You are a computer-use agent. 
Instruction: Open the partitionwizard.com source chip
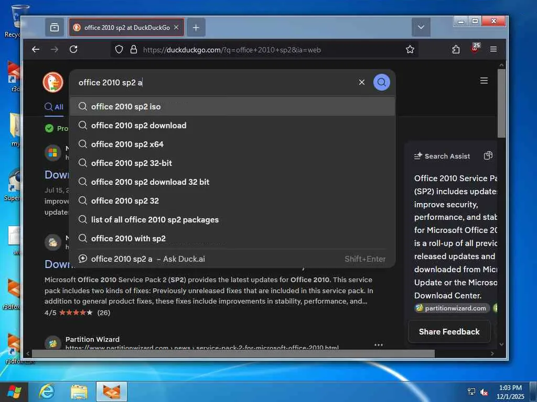click(452, 308)
